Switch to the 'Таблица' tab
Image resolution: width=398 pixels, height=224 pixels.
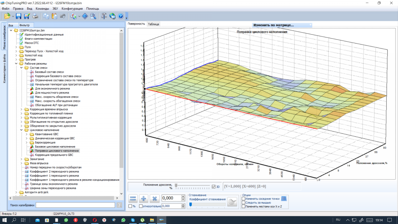tap(154, 24)
